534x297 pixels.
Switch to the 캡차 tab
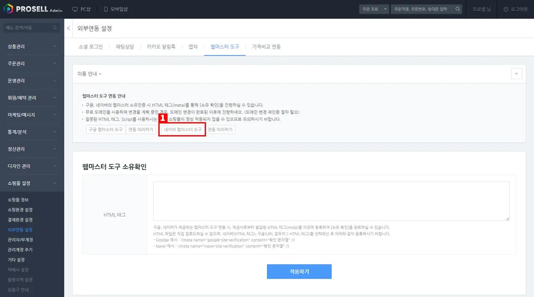coord(193,47)
